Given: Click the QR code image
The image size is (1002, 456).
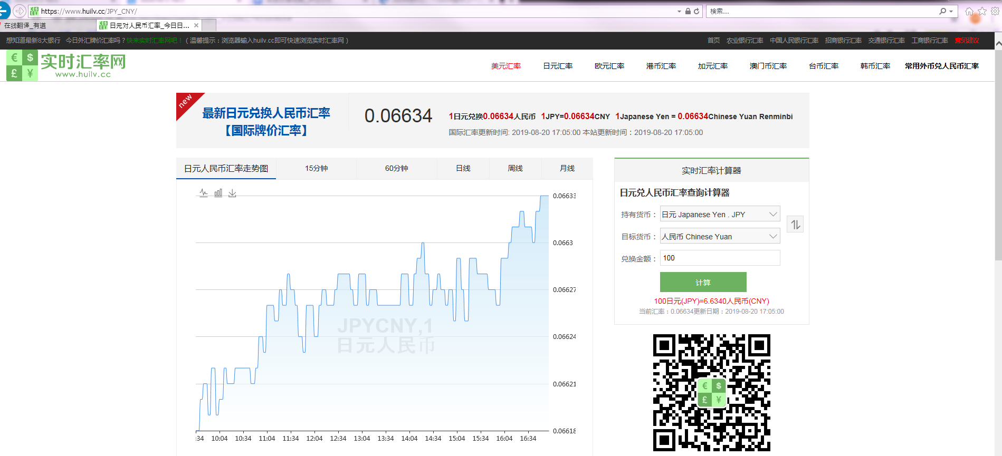Looking at the screenshot, I should [x=711, y=393].
